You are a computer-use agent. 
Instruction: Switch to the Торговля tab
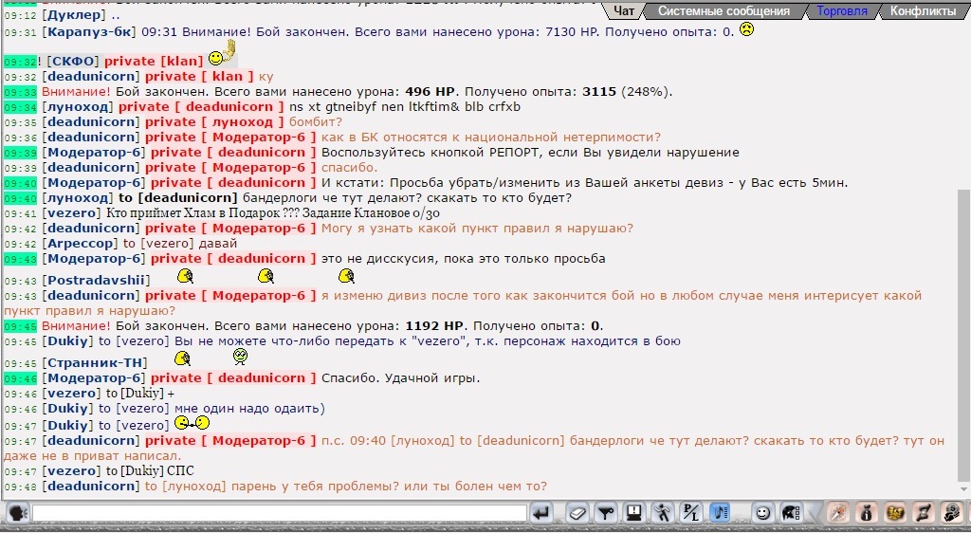[x=842, y=11]
